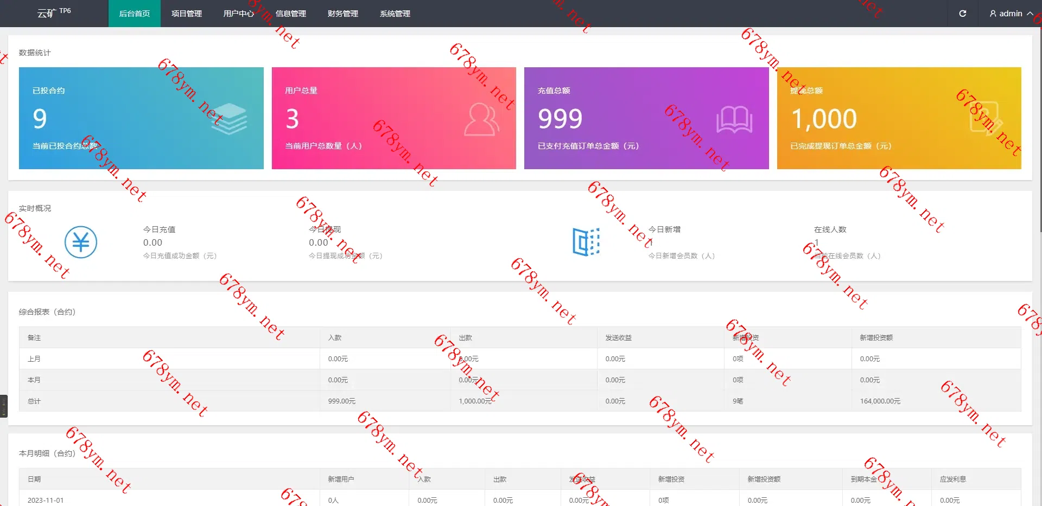
Task: Open the 用户中心 menu
Action: tap(239, 14)
